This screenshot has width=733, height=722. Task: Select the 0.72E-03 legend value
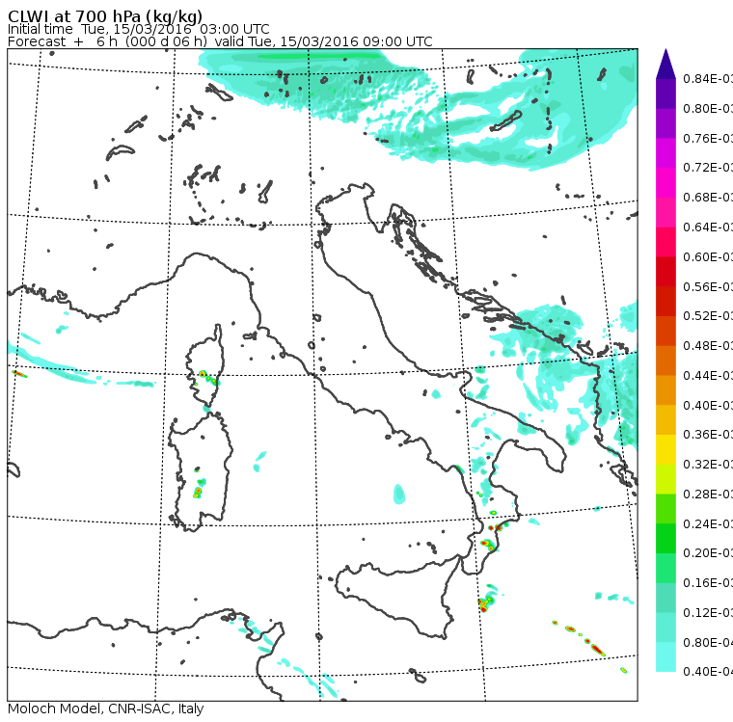tap(708, 168)
